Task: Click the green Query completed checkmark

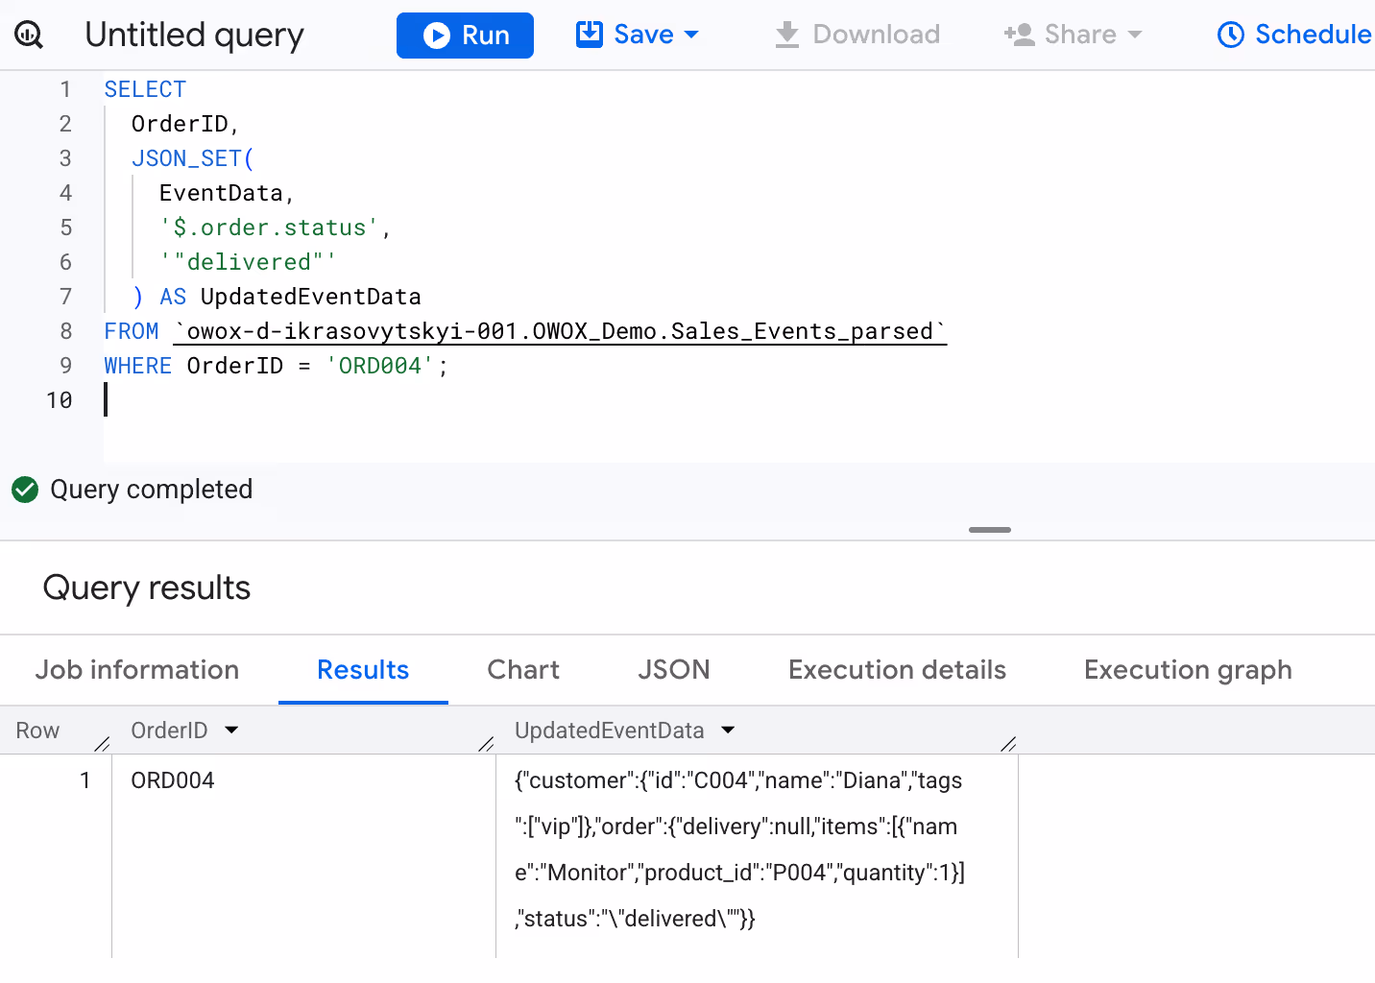Action: click(25, 490)
